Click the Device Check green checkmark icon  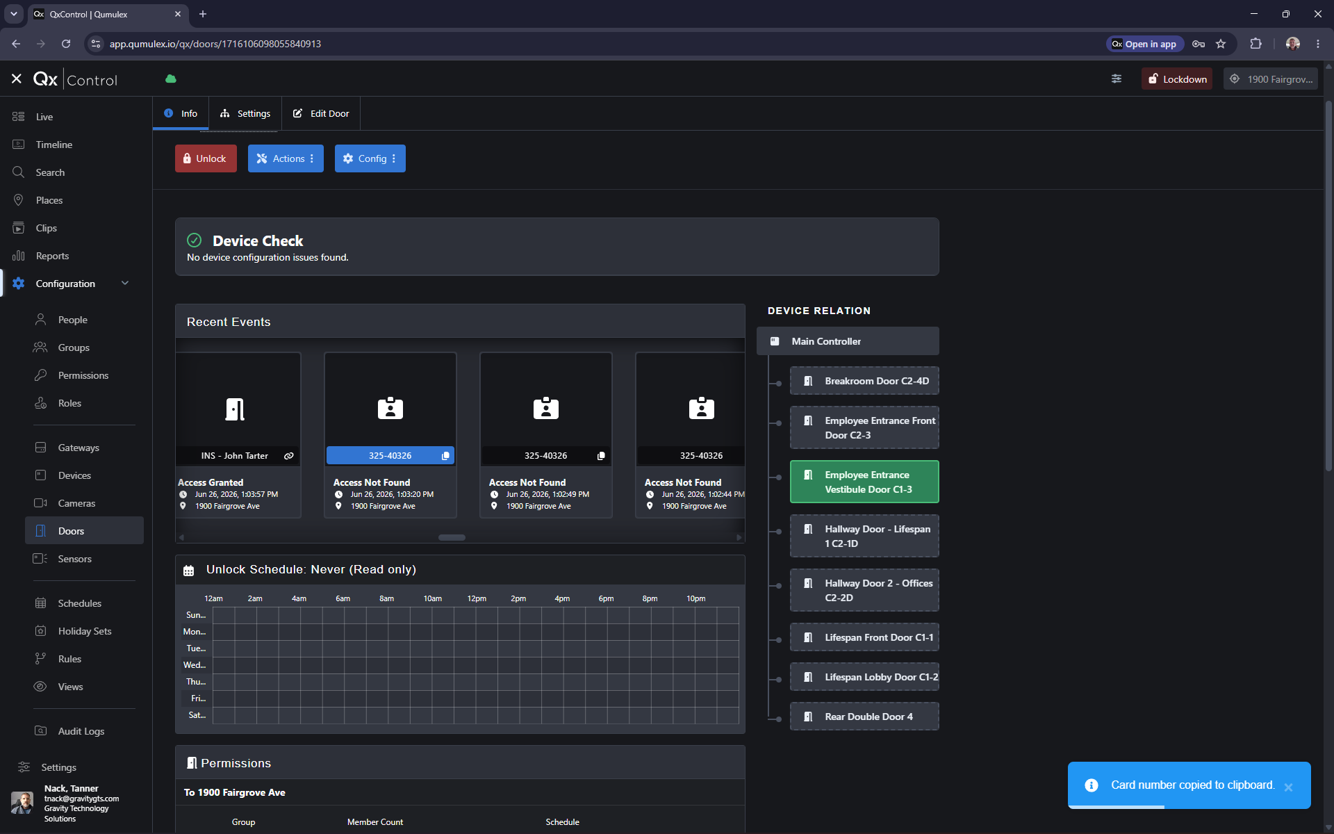coord(195,240)
